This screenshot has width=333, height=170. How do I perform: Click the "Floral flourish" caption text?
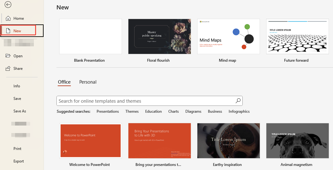tap(158, 60)
